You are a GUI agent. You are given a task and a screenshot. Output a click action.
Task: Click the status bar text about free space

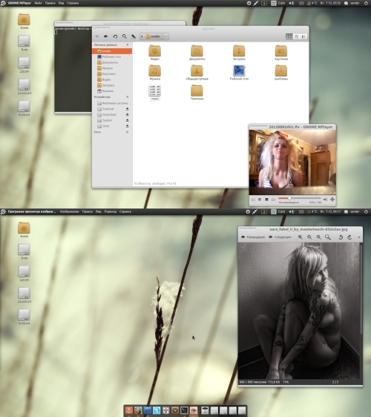coord(155,183)
